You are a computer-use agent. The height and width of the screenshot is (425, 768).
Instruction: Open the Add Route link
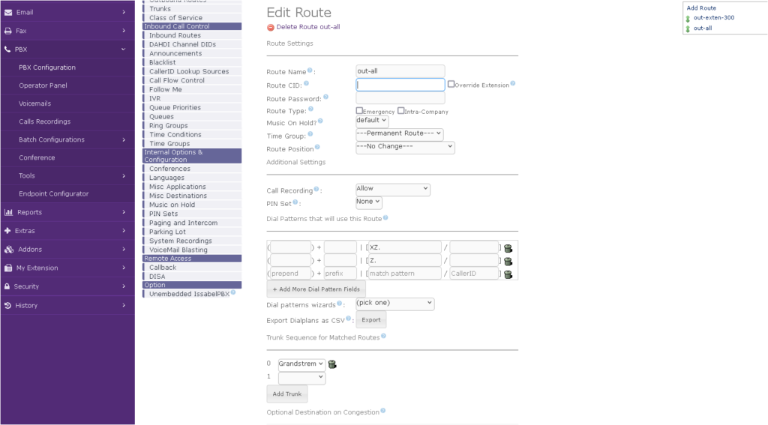click(x=701, y=8)
